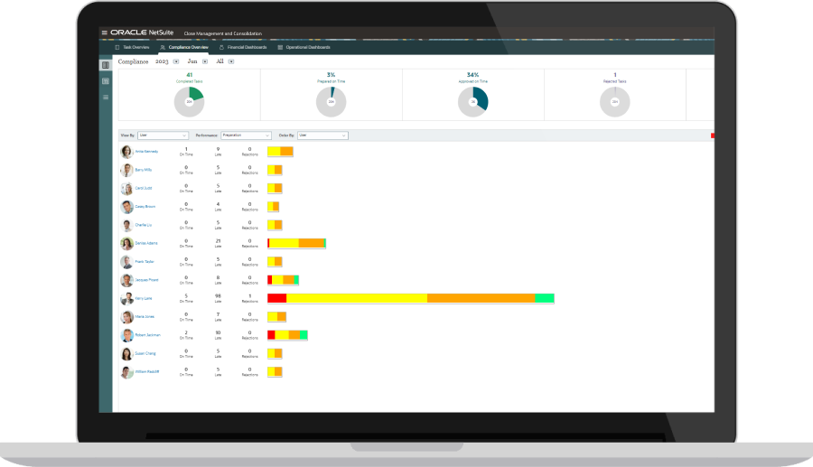
Task: Open Susan Chang's user link
Action: coord(145,353)
